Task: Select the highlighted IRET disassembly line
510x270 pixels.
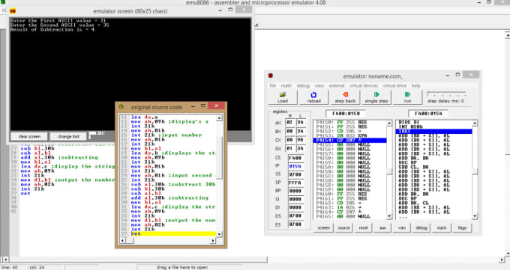Action: 434,131
